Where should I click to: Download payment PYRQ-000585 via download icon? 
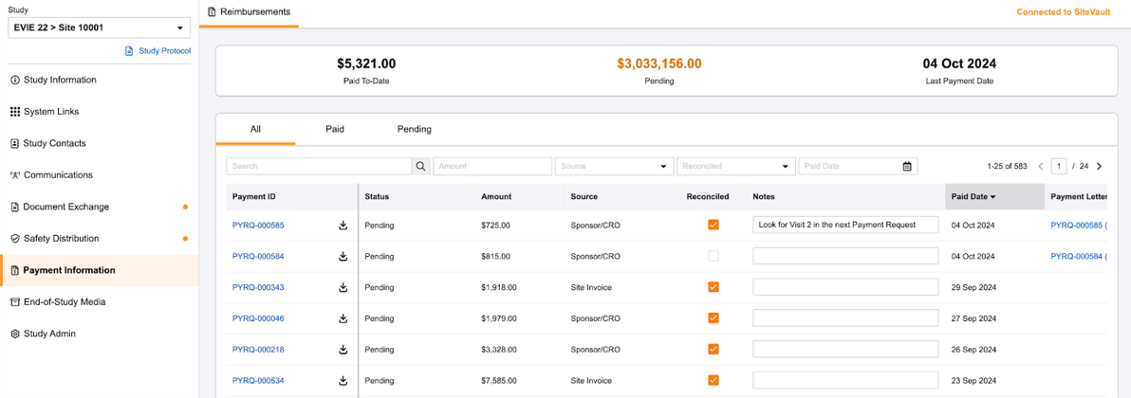coord(343,226)
